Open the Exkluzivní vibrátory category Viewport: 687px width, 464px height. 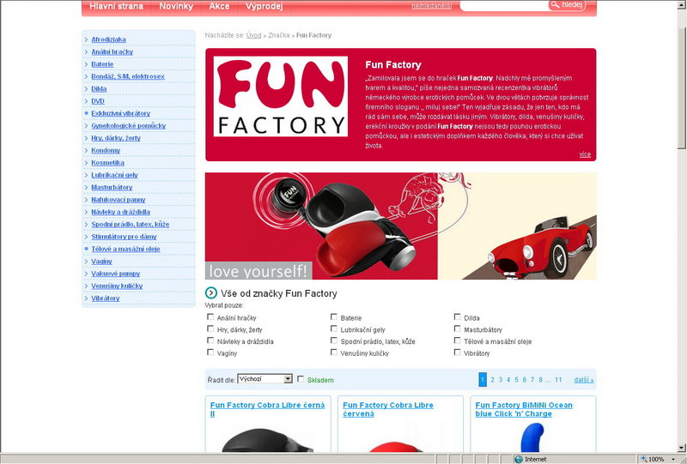pyautogui.click(x=120, y=113)
